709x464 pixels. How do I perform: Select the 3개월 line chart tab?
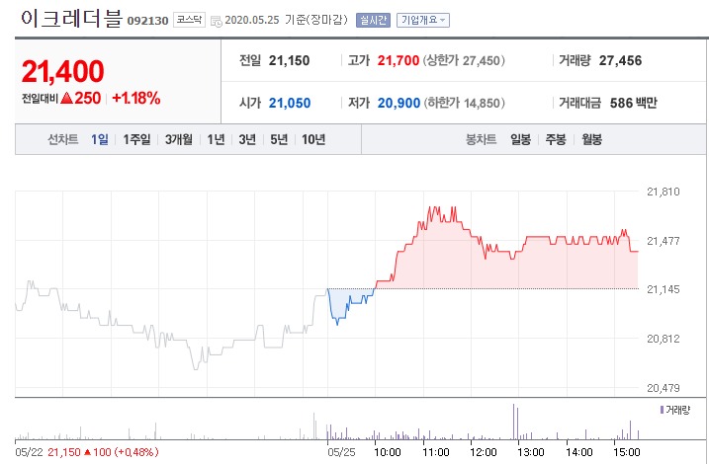[x=179, y=139]
